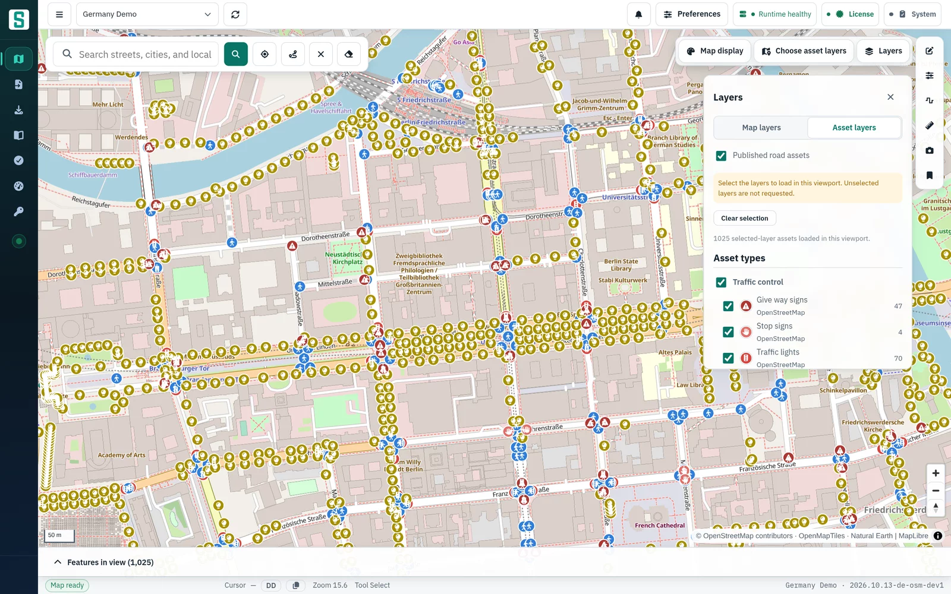Viewport: 951px width, 594px height.
Task: Uncheck the Traffic control checkbox
Action: point(721,282)
